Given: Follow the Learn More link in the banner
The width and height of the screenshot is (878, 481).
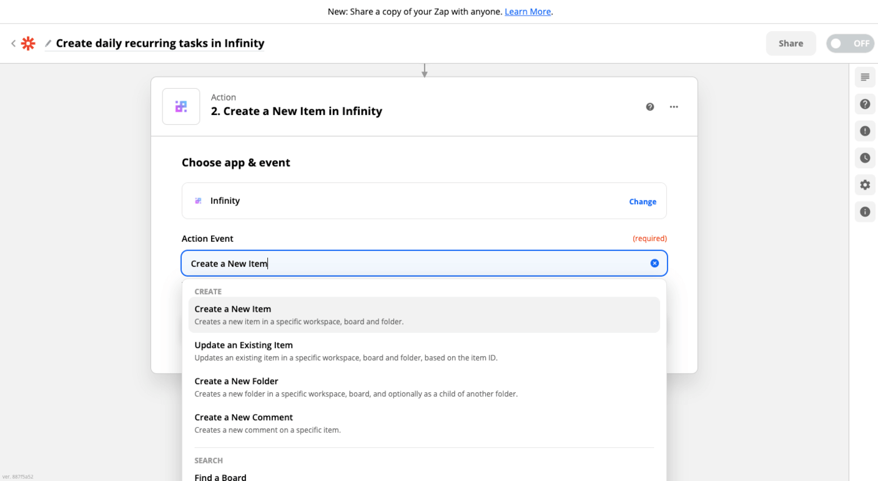Looking at the screenshot, I should [x=528, y=12].
